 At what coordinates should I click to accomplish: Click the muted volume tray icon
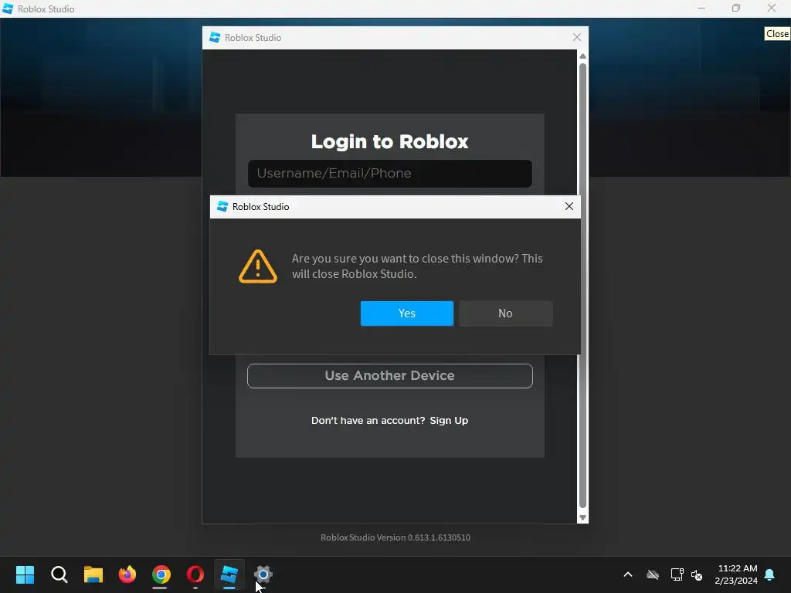point(697,574)
